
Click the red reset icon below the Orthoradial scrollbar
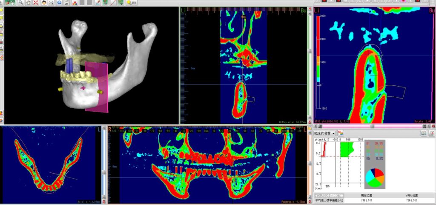click(310, 122)
